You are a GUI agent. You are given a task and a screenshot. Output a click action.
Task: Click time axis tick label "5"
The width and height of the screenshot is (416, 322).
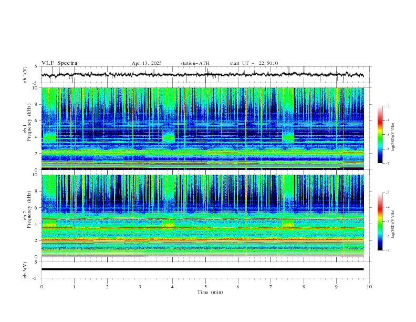(205, 287)
